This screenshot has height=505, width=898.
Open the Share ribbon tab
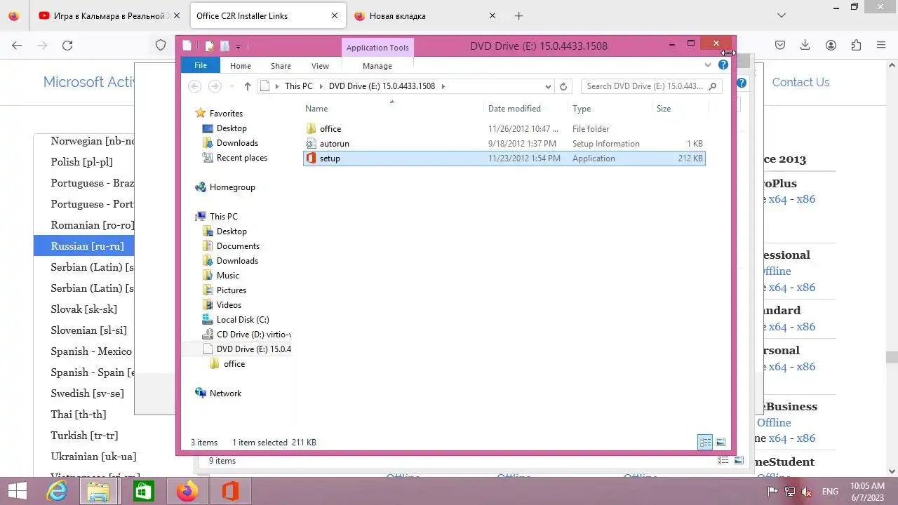[281, 66]
